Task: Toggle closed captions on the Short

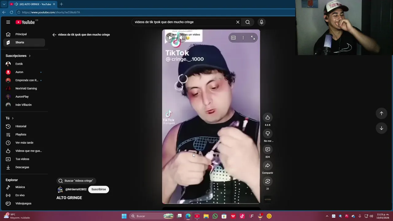Action: point(233,38)
